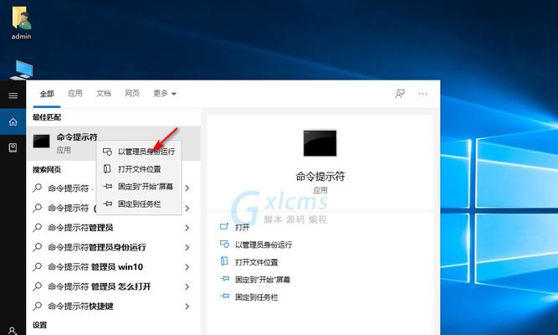Expand arrow of first 命令提示符 web suggestion
Viewport: 558px width, 335px height.
(x=187, y=188)
